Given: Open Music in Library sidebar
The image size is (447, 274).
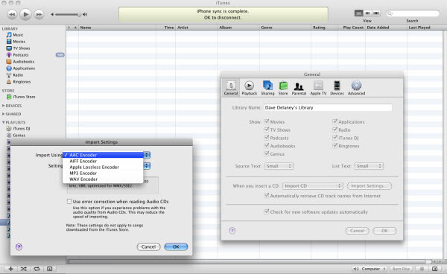Looking at the screenshot, I should 18,35.
